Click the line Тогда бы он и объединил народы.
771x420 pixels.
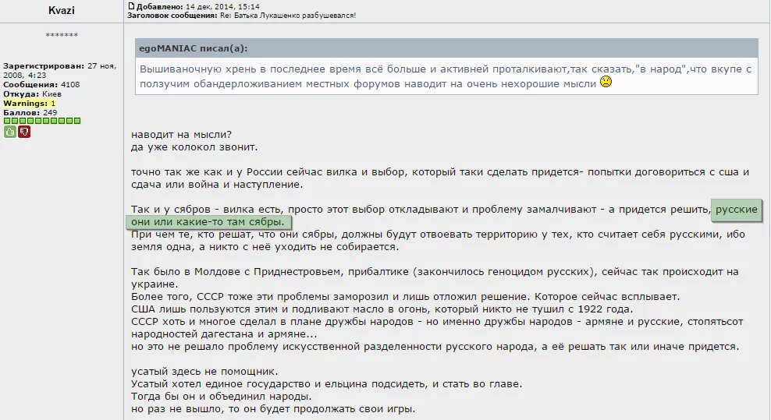point(222,397)
